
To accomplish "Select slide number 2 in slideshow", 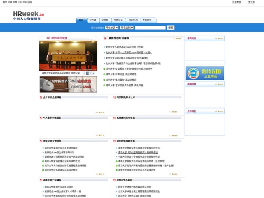I will pyautogui.click(x=87, y=73).
